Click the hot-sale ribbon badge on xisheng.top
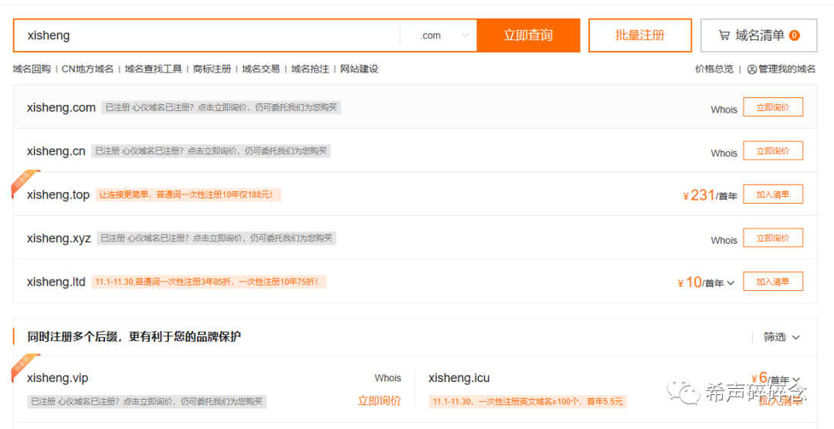Viewport: 834px width, 429px height. (x=25, y=181)
